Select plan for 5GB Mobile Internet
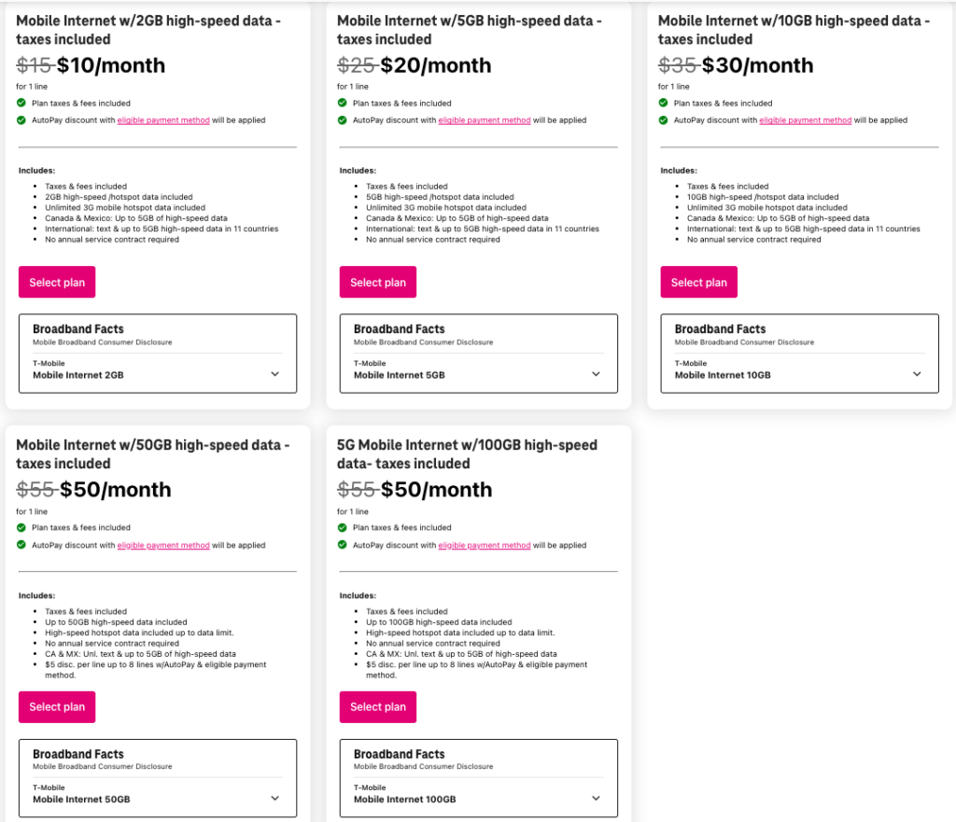Viewport: 956px width, 822px height. (378, 282)
